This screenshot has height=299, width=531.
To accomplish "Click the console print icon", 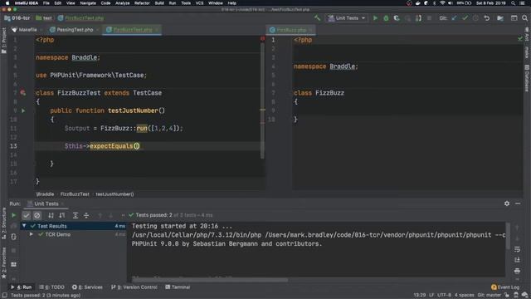I will [x=517, y=271].
